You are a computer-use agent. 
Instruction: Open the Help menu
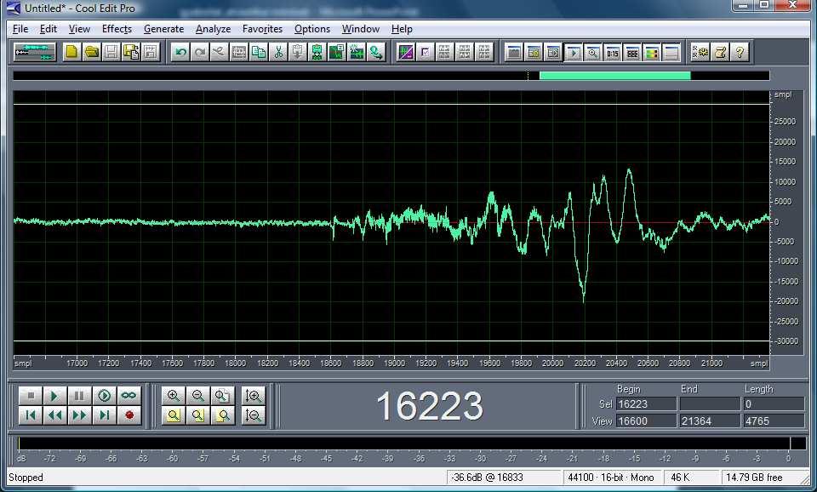pyautogui.click(x=402, y=29)
